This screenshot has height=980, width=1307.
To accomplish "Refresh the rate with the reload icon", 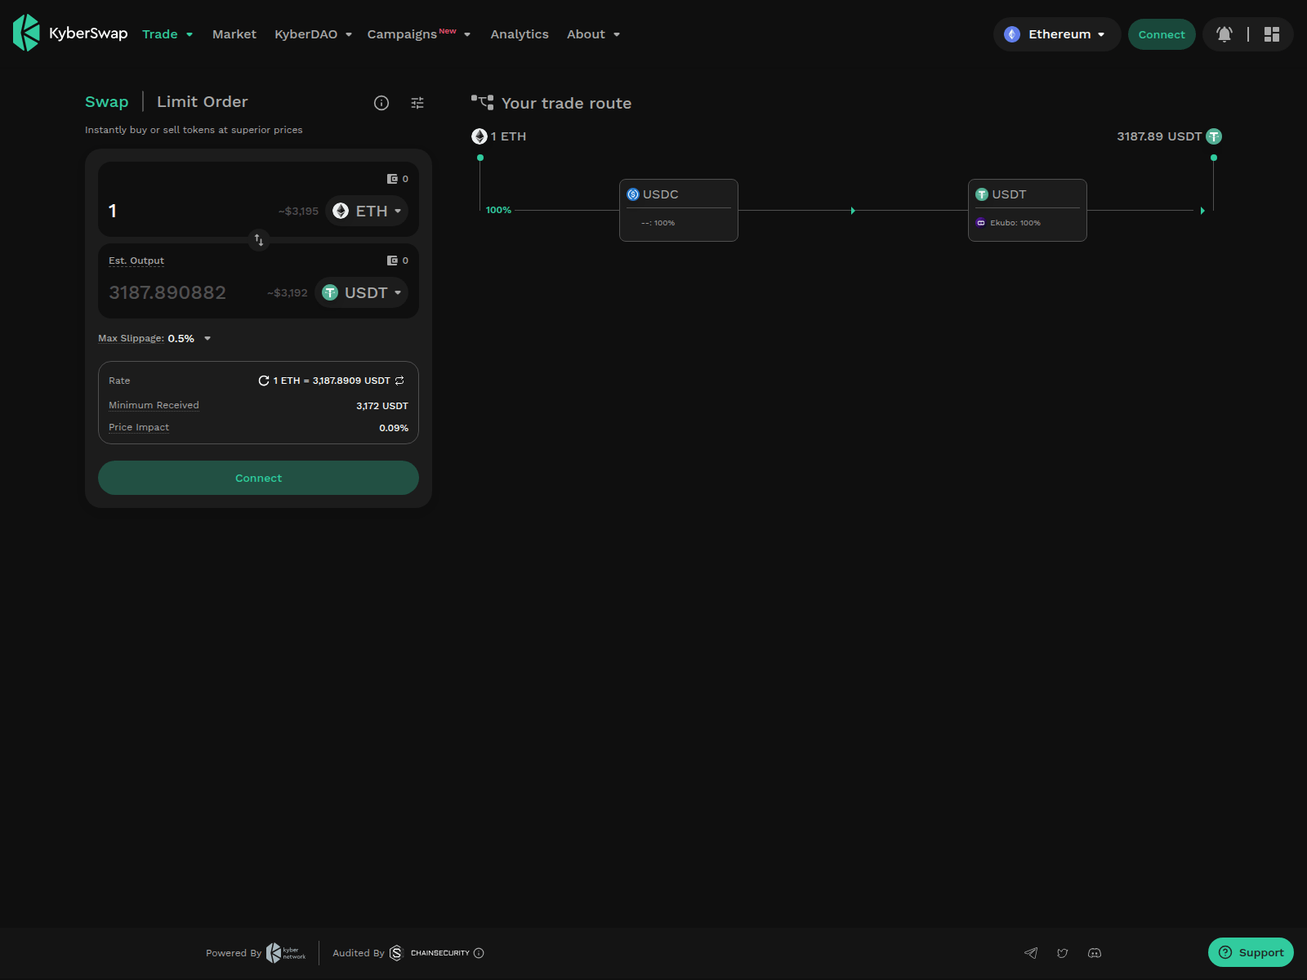I will [265, 381].
